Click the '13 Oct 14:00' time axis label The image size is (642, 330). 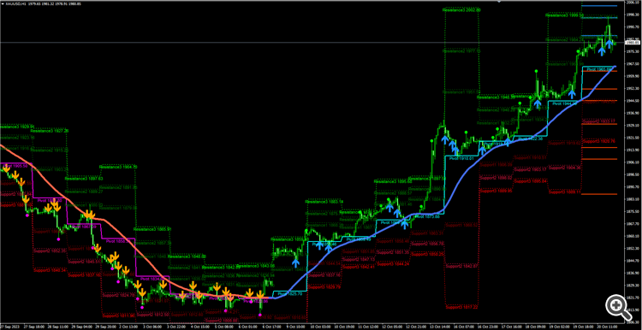click(439, 327)
